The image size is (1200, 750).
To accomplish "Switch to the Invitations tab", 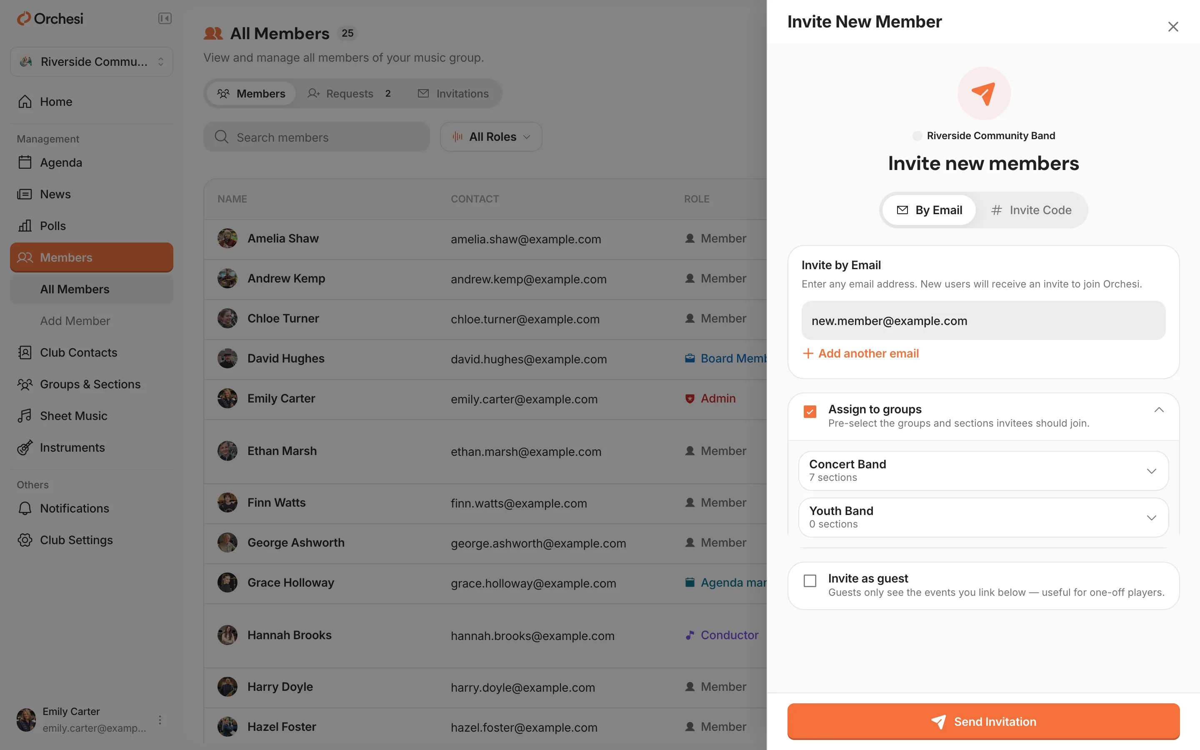I will pos(453,94).
